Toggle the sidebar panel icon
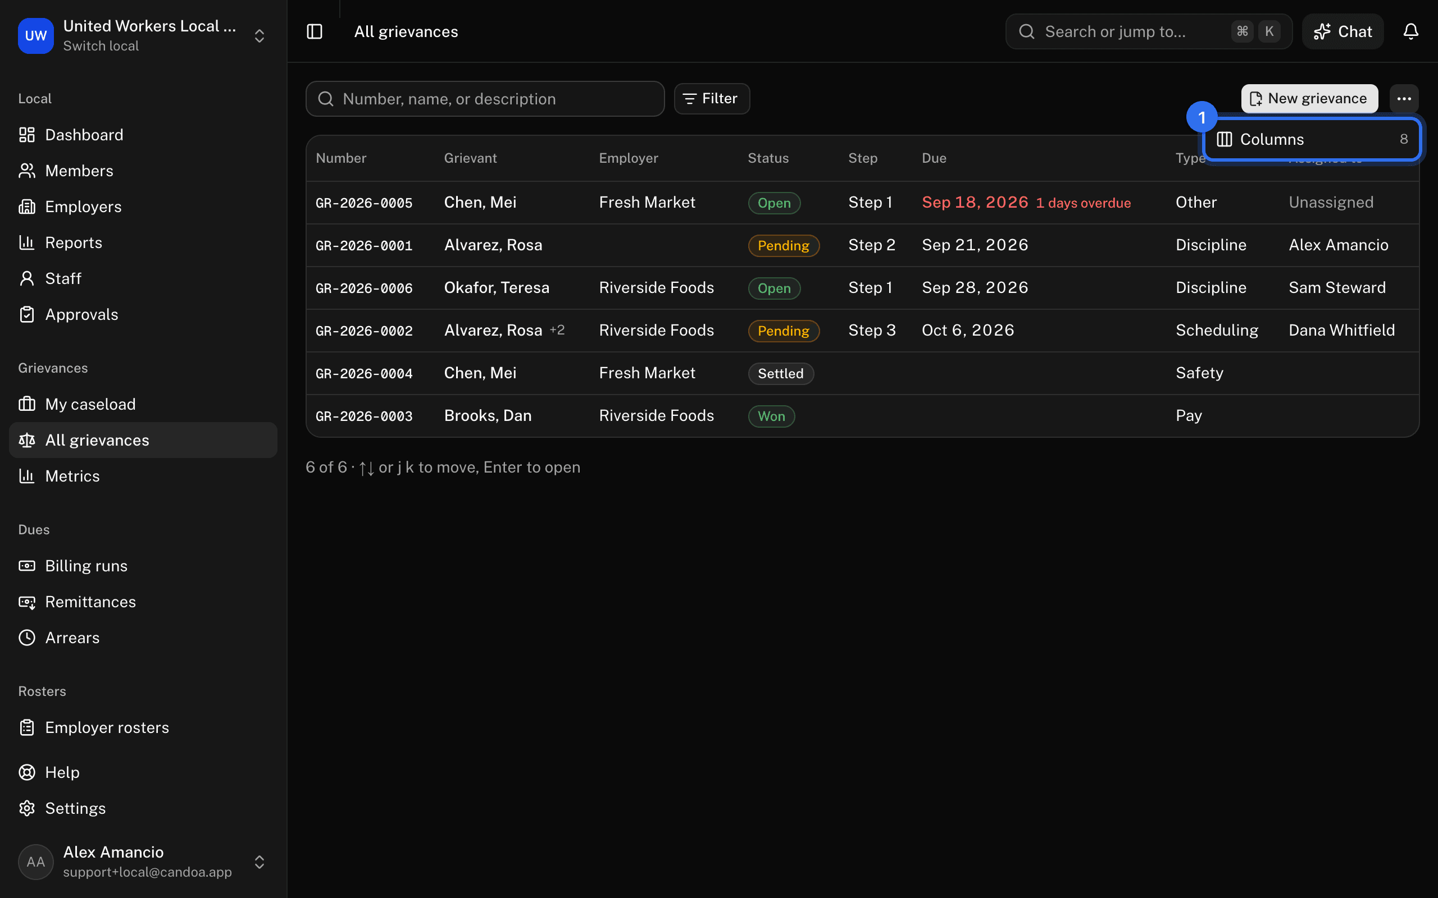 [x=315, y=31]
